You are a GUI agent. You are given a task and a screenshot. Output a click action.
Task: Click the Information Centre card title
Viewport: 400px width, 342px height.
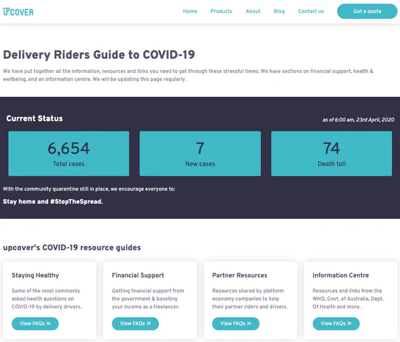(341, 275)
